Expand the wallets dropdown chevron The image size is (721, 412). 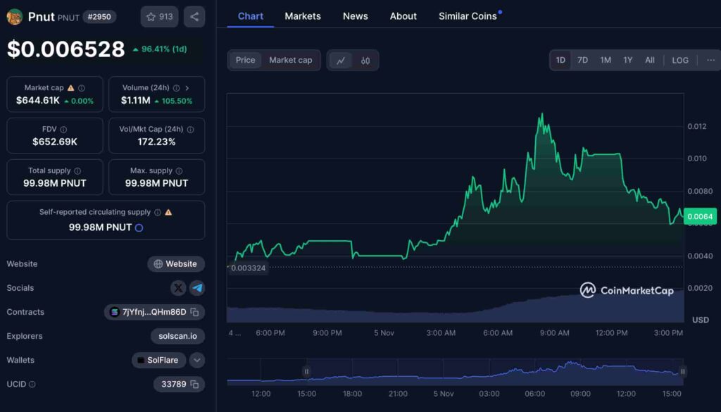point(197,360)
